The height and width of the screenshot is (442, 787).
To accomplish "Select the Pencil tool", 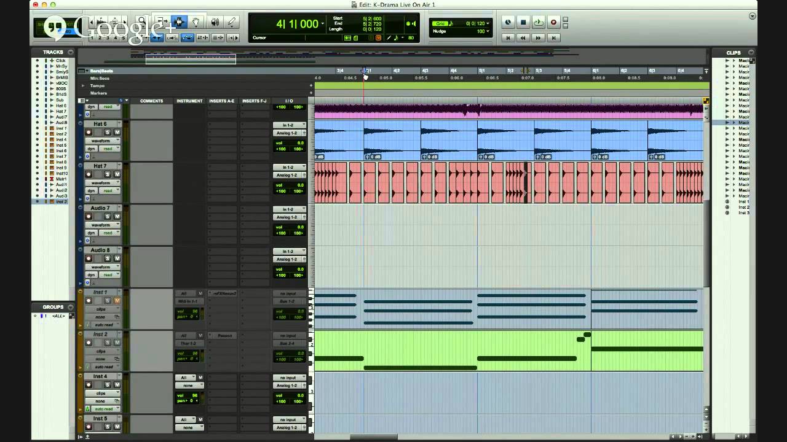I will tap(232, 22).
